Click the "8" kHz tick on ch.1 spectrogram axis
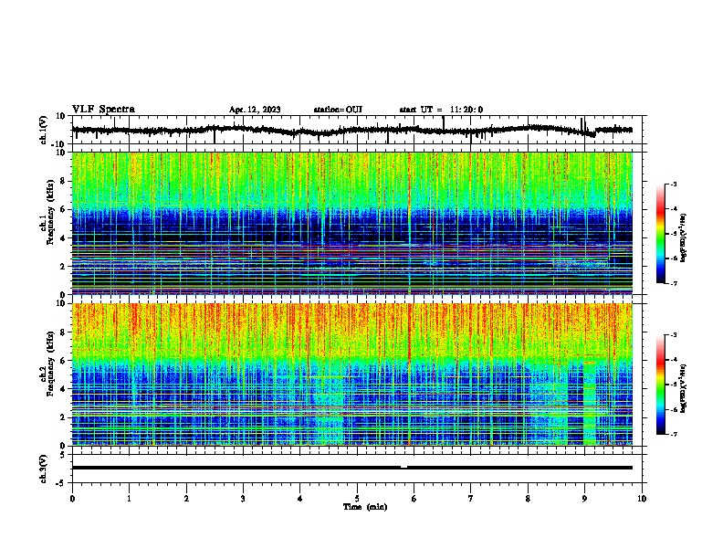The width and height of the screenshot is (723, 559). point(64,181)
